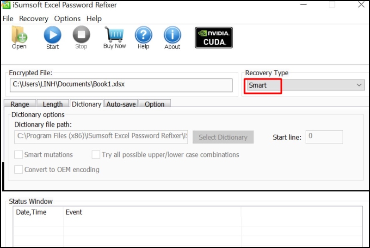Image resolution: width=370 pixels, height=248 pixels.
Task: Start password recovery with the Start icon
Action: [52, 36]
